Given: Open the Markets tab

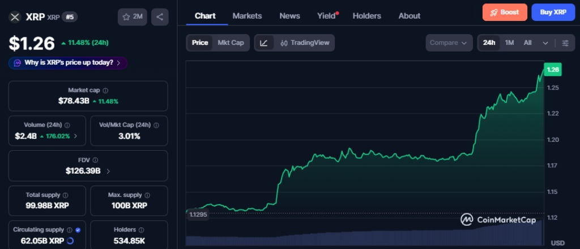Looking at the screenshot, I should pos(247,16).
